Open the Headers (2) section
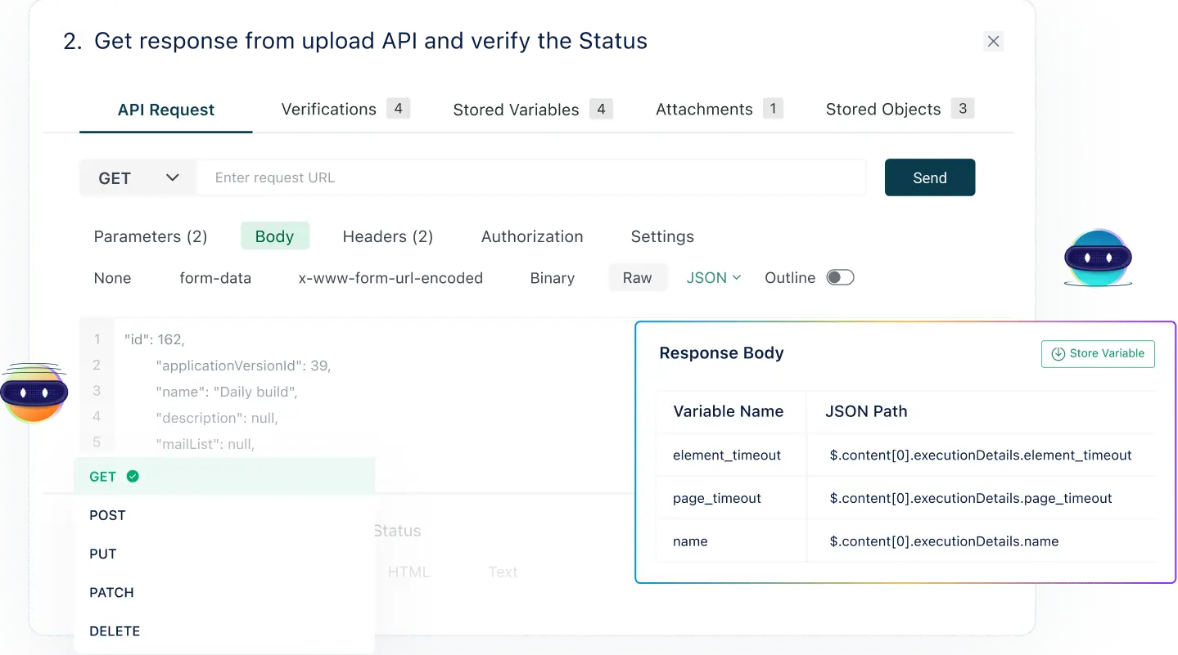This screenshot has height=655, width=1178. 387,236
